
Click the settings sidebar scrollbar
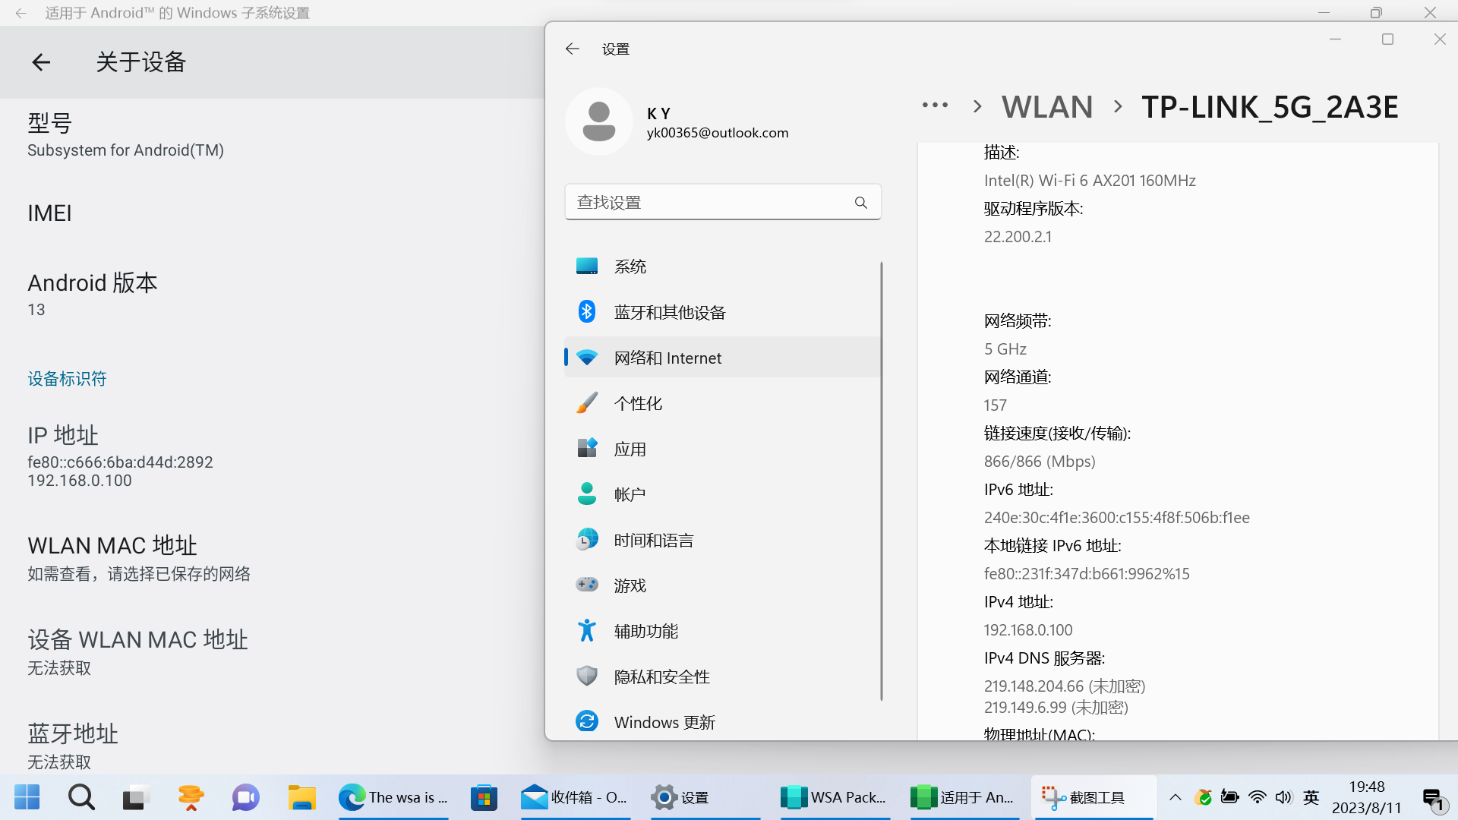pyautogui.click(x=882, y=481)
